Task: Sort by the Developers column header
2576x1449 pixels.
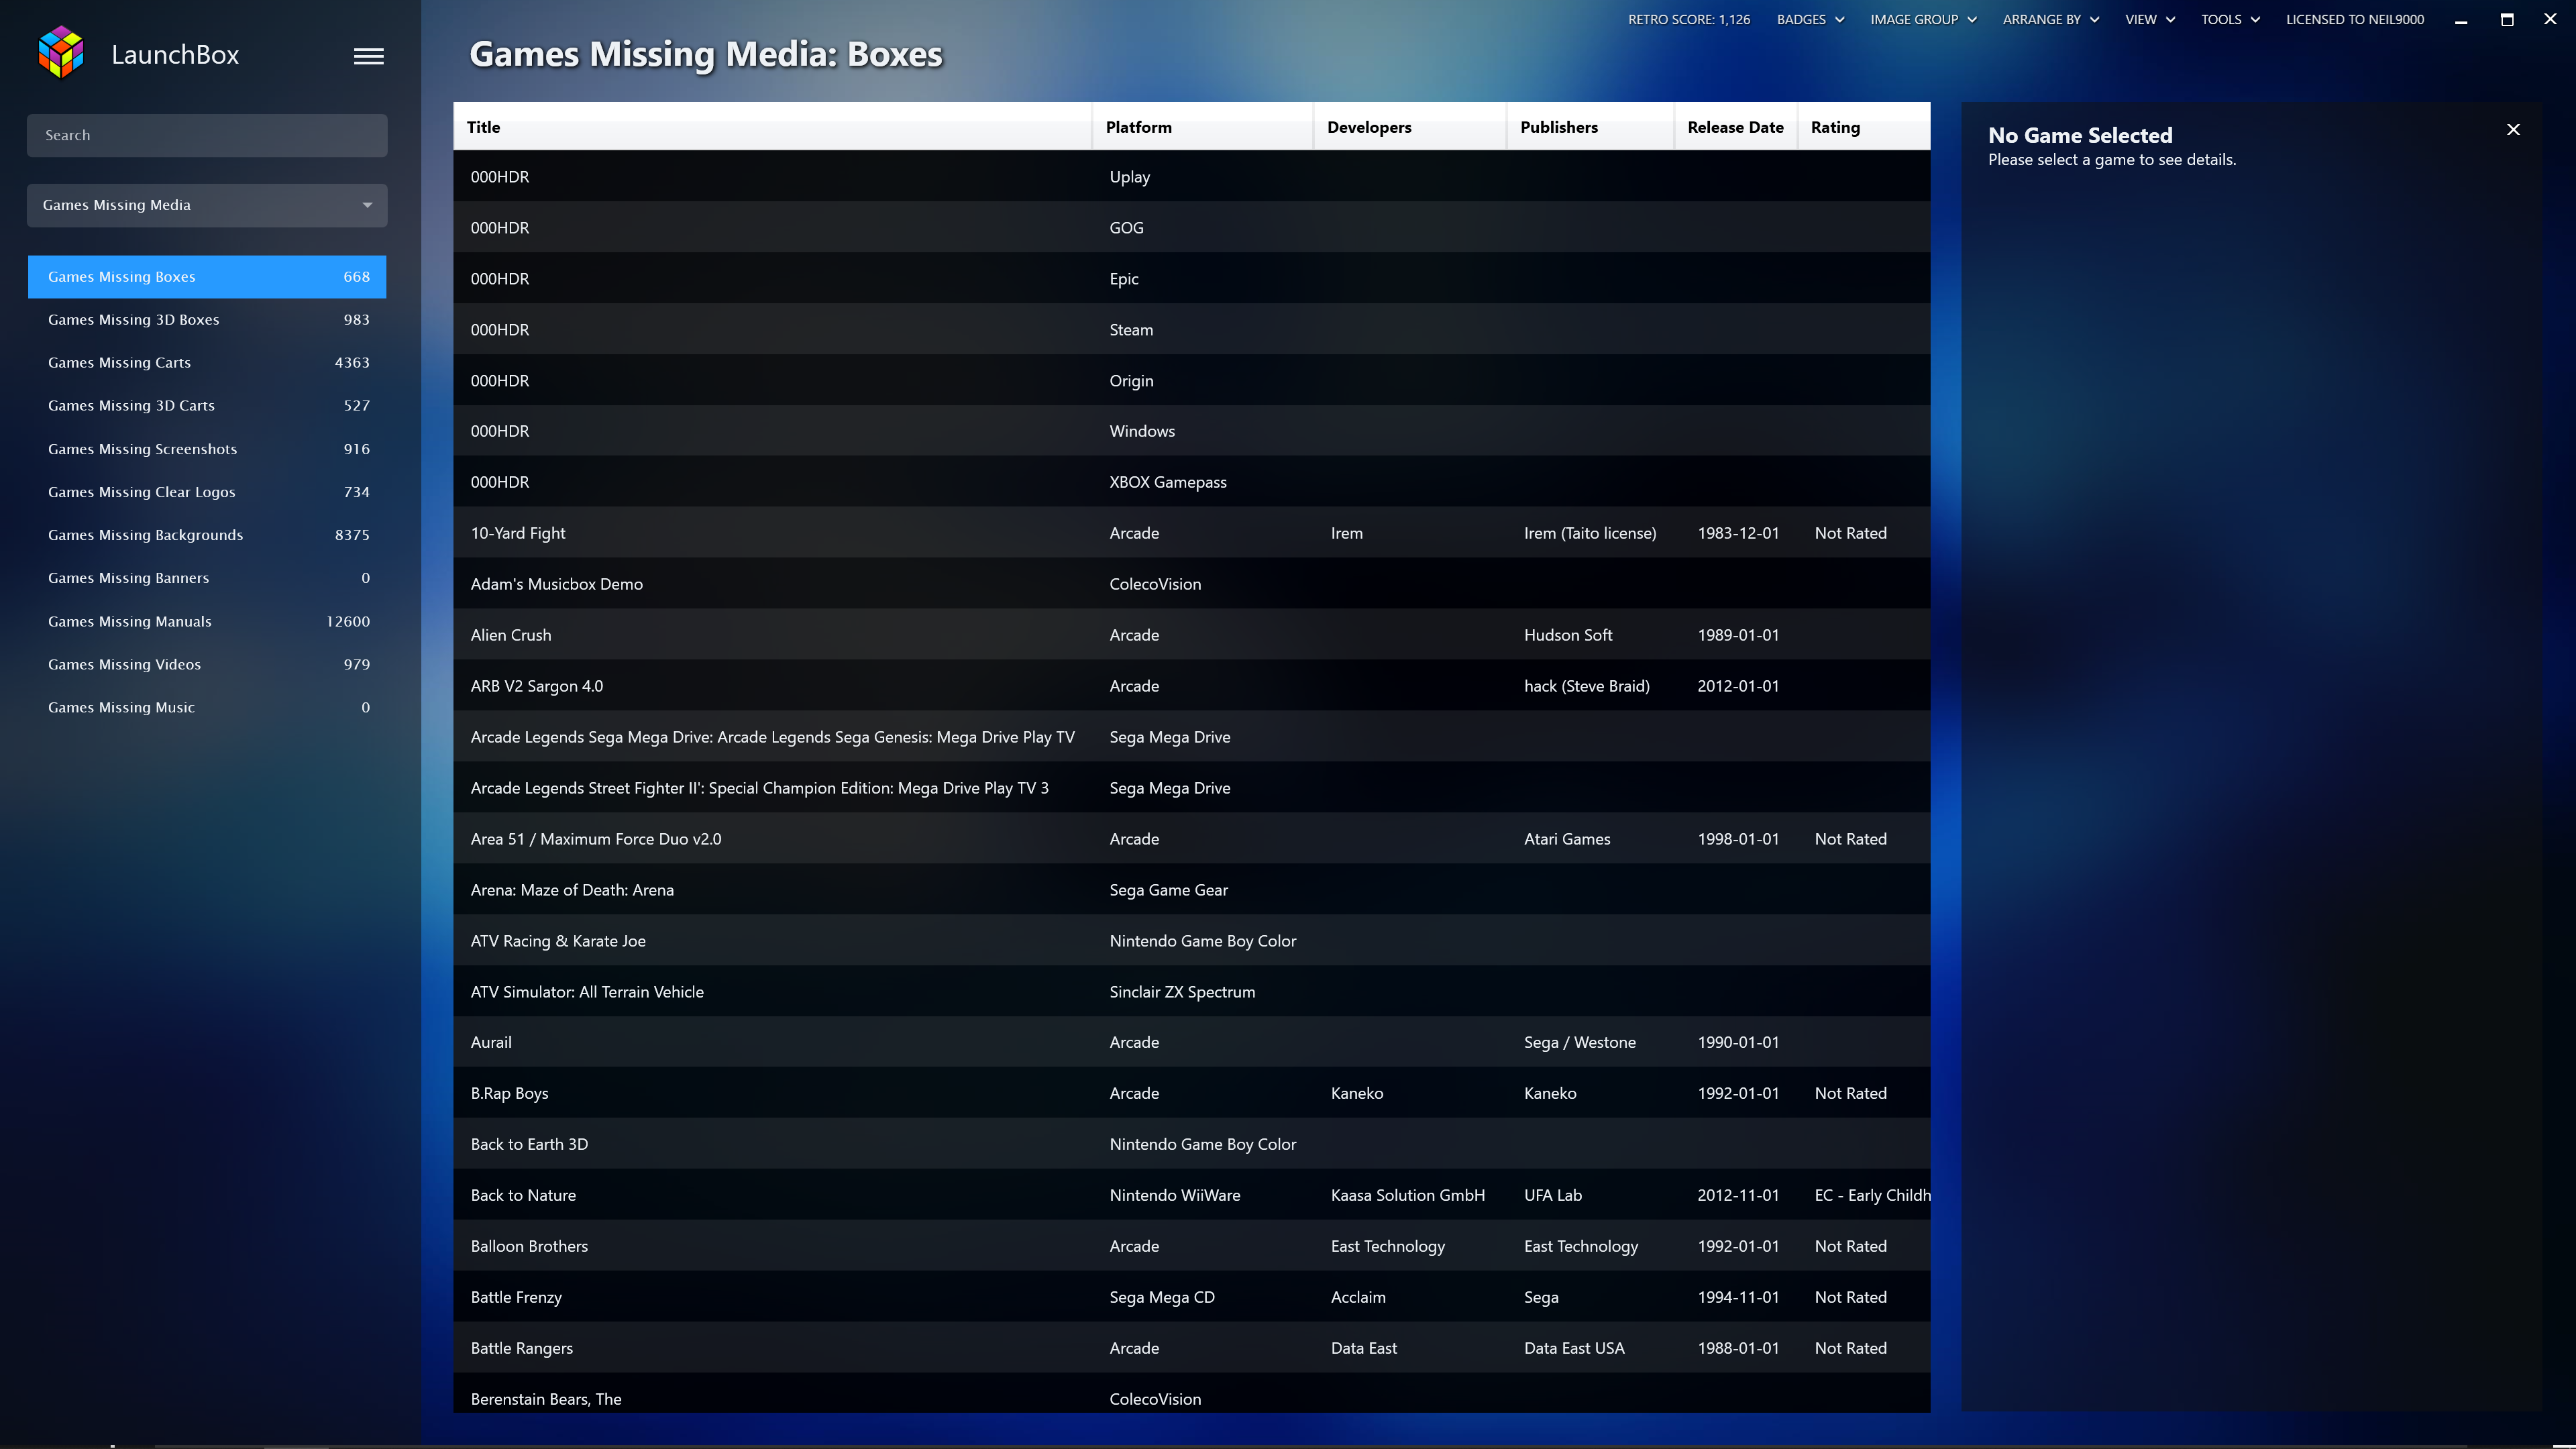Action: point(1409,127)
